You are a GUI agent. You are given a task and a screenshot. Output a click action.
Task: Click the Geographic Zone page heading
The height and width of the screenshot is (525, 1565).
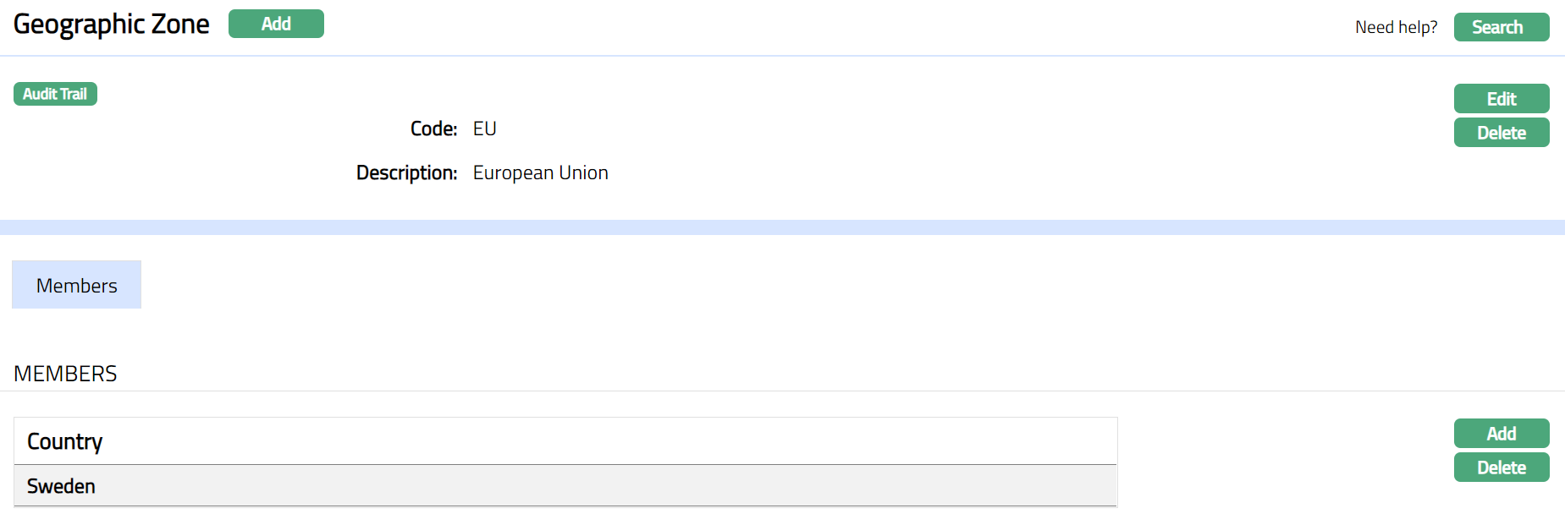112,25
